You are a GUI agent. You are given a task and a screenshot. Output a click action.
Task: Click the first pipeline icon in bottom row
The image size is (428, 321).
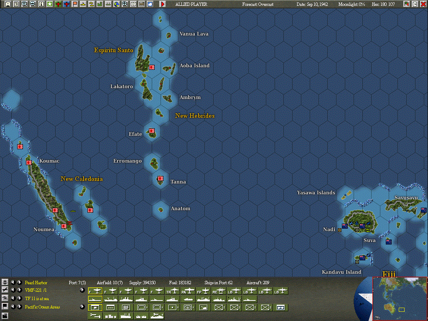(x=95, y=316)
